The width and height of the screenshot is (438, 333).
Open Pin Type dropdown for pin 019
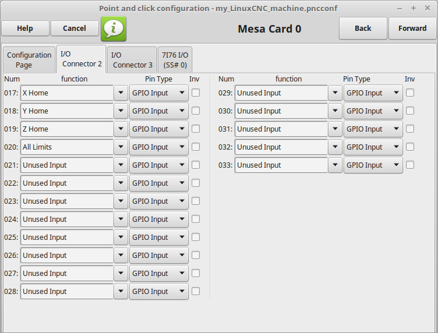point(159,129)
